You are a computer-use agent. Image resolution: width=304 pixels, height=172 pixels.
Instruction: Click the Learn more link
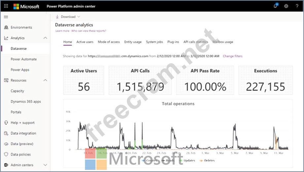pyautogui.click(x=62, y=31)
